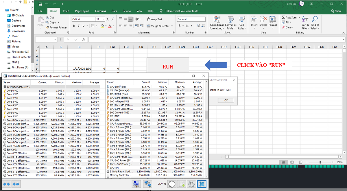Collapse the Excel ribbon chevron

tap(344, 33)
